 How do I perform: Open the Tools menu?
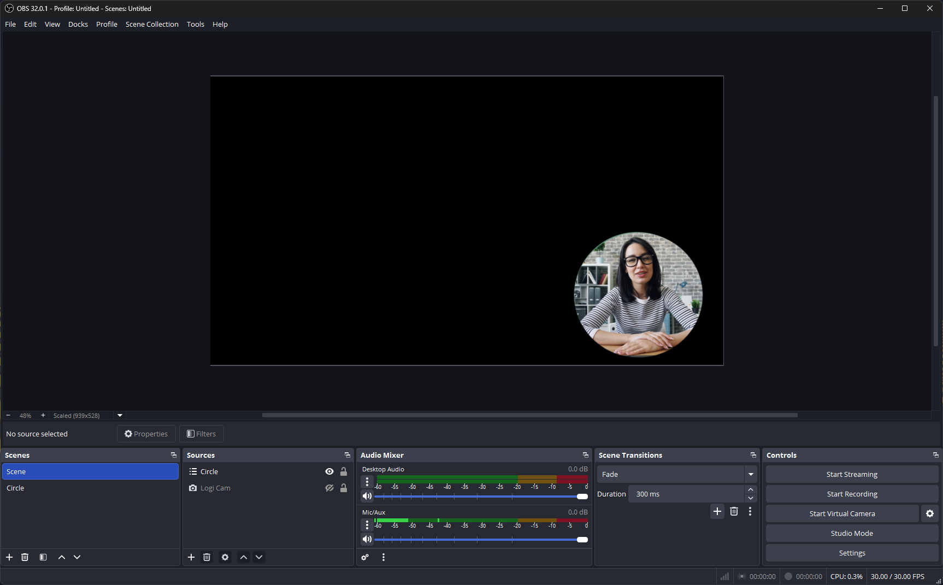(195, 24)
